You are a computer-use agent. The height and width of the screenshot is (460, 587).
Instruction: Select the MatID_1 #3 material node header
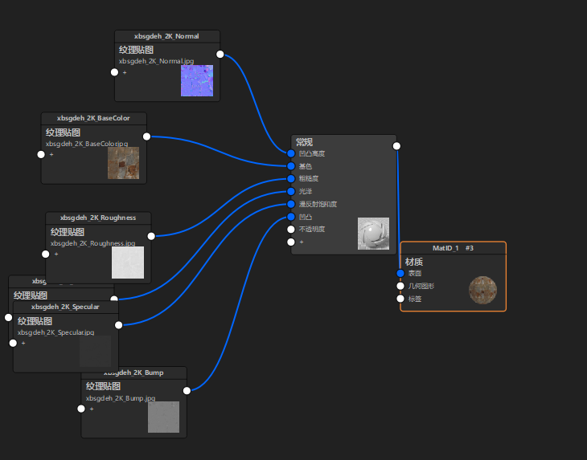(453, 248)
